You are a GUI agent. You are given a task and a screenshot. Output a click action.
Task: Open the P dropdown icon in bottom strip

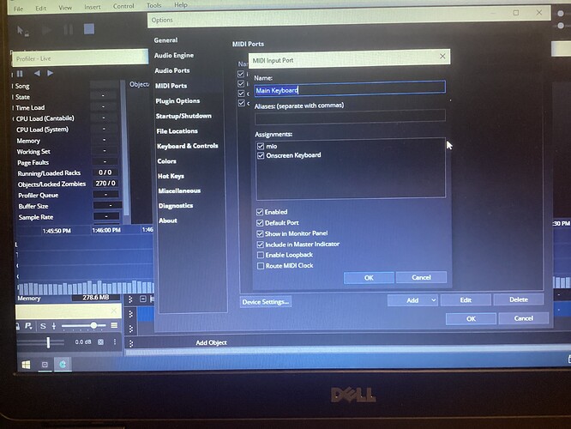click(x=28, y=326)
